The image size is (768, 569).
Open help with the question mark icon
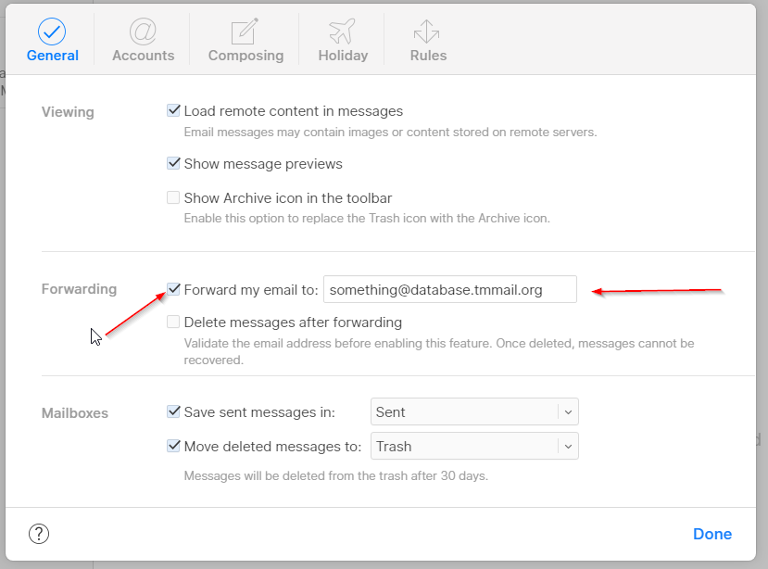[39, 534]
